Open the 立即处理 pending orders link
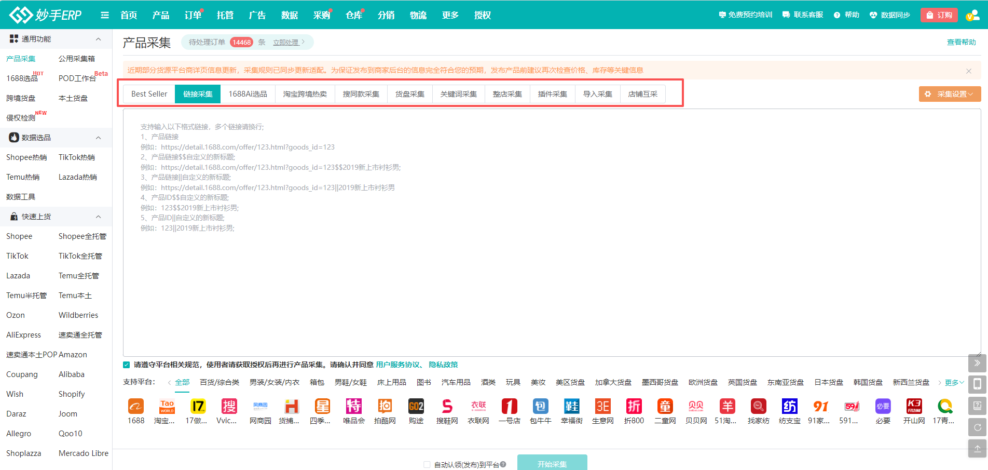The width and height of the screenshot is (988, 470). (289, 43)
